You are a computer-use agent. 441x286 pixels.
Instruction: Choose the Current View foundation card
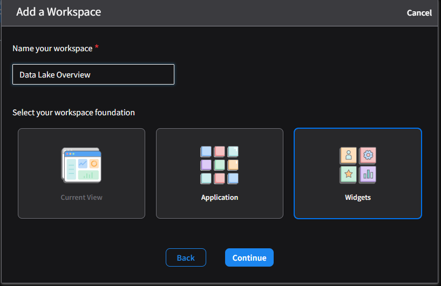(x=82, y=173)
